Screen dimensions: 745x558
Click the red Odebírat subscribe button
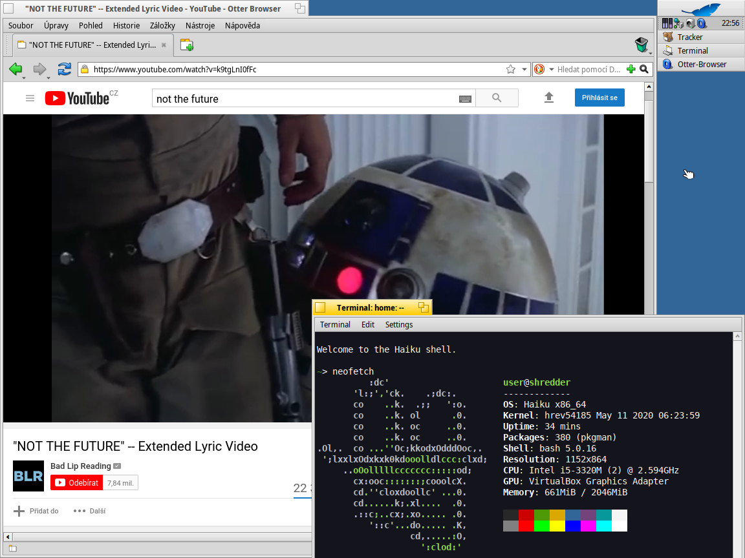pos(76,482)
